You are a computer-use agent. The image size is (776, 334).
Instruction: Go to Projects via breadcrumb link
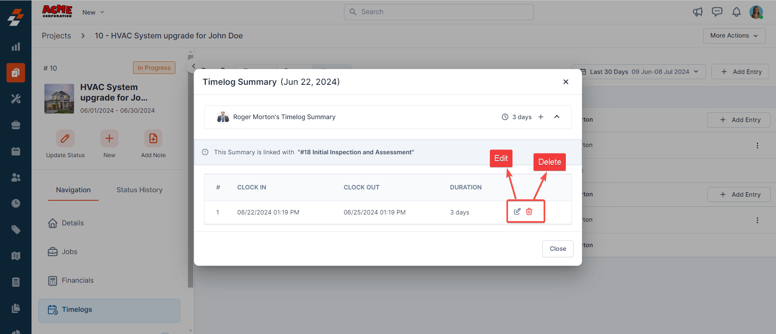(56, 36)
